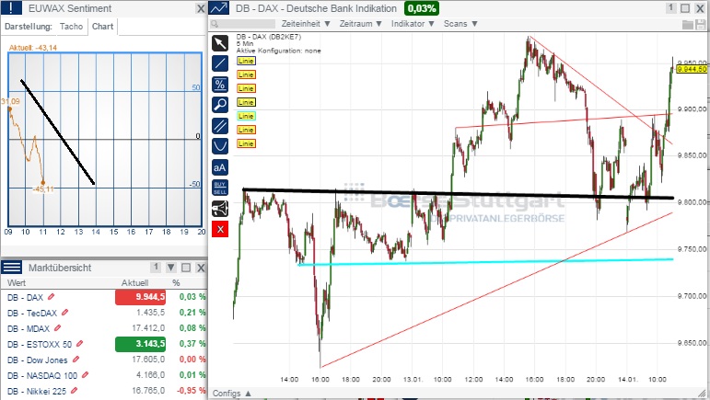Click the red X delete drawings button

220,229
